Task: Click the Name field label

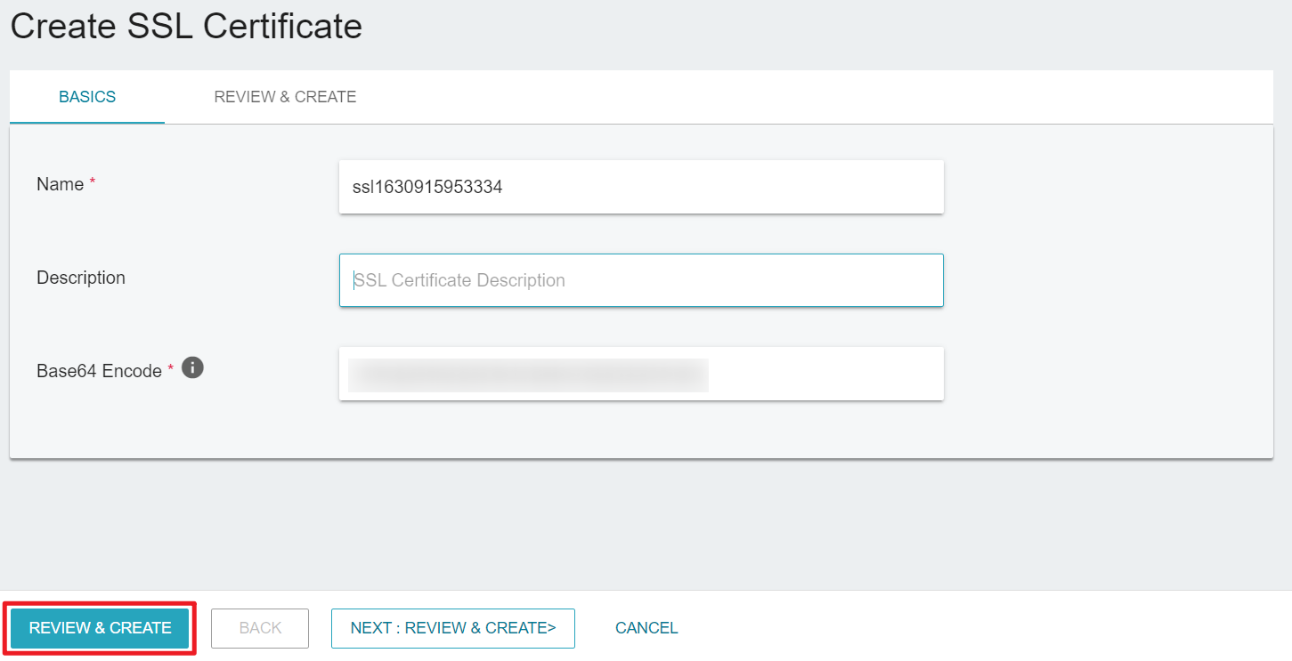Action: 60,184
